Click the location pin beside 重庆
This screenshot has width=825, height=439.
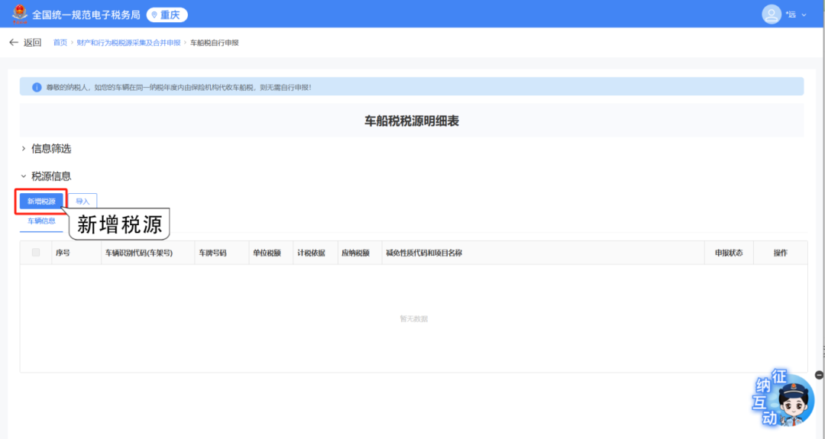click(154, 15)
